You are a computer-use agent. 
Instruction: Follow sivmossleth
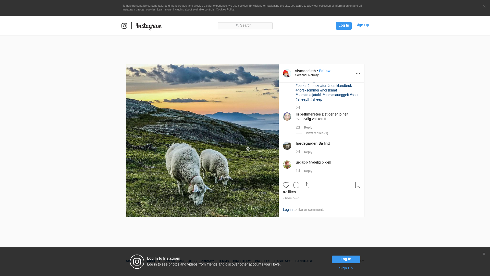click(324, 71)
